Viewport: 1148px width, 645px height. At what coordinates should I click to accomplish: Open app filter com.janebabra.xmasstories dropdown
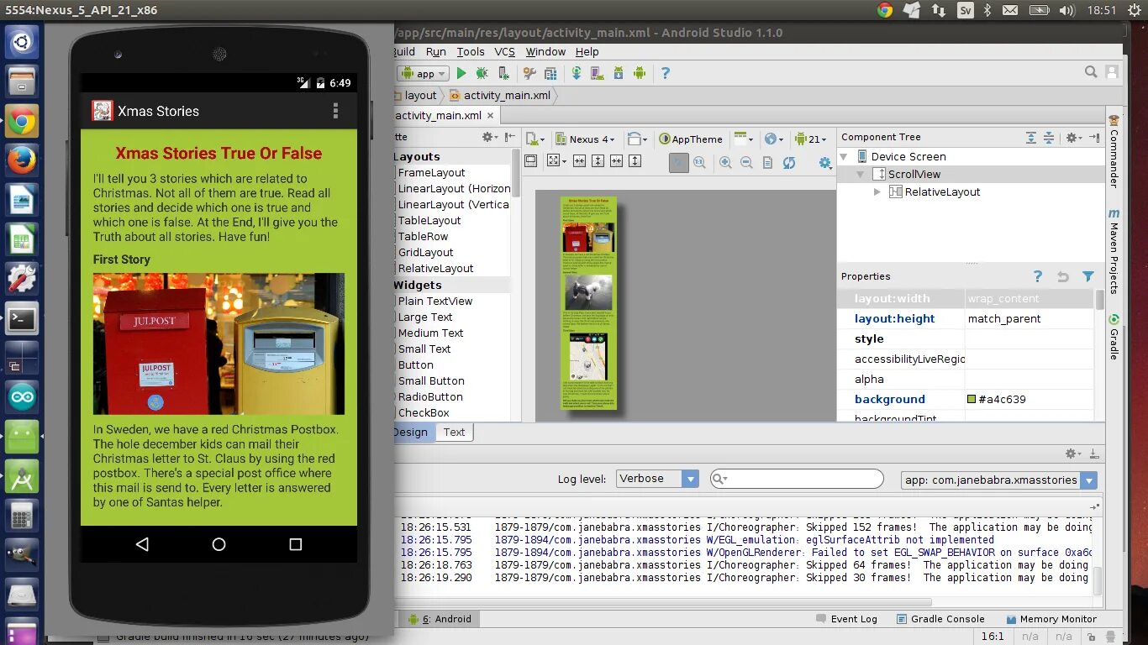(x=998, y=480)
